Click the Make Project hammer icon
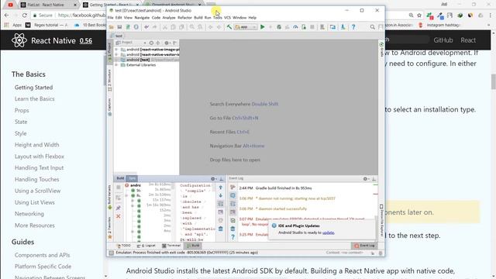This screenshot has height=279, width=496. (229, 27)
